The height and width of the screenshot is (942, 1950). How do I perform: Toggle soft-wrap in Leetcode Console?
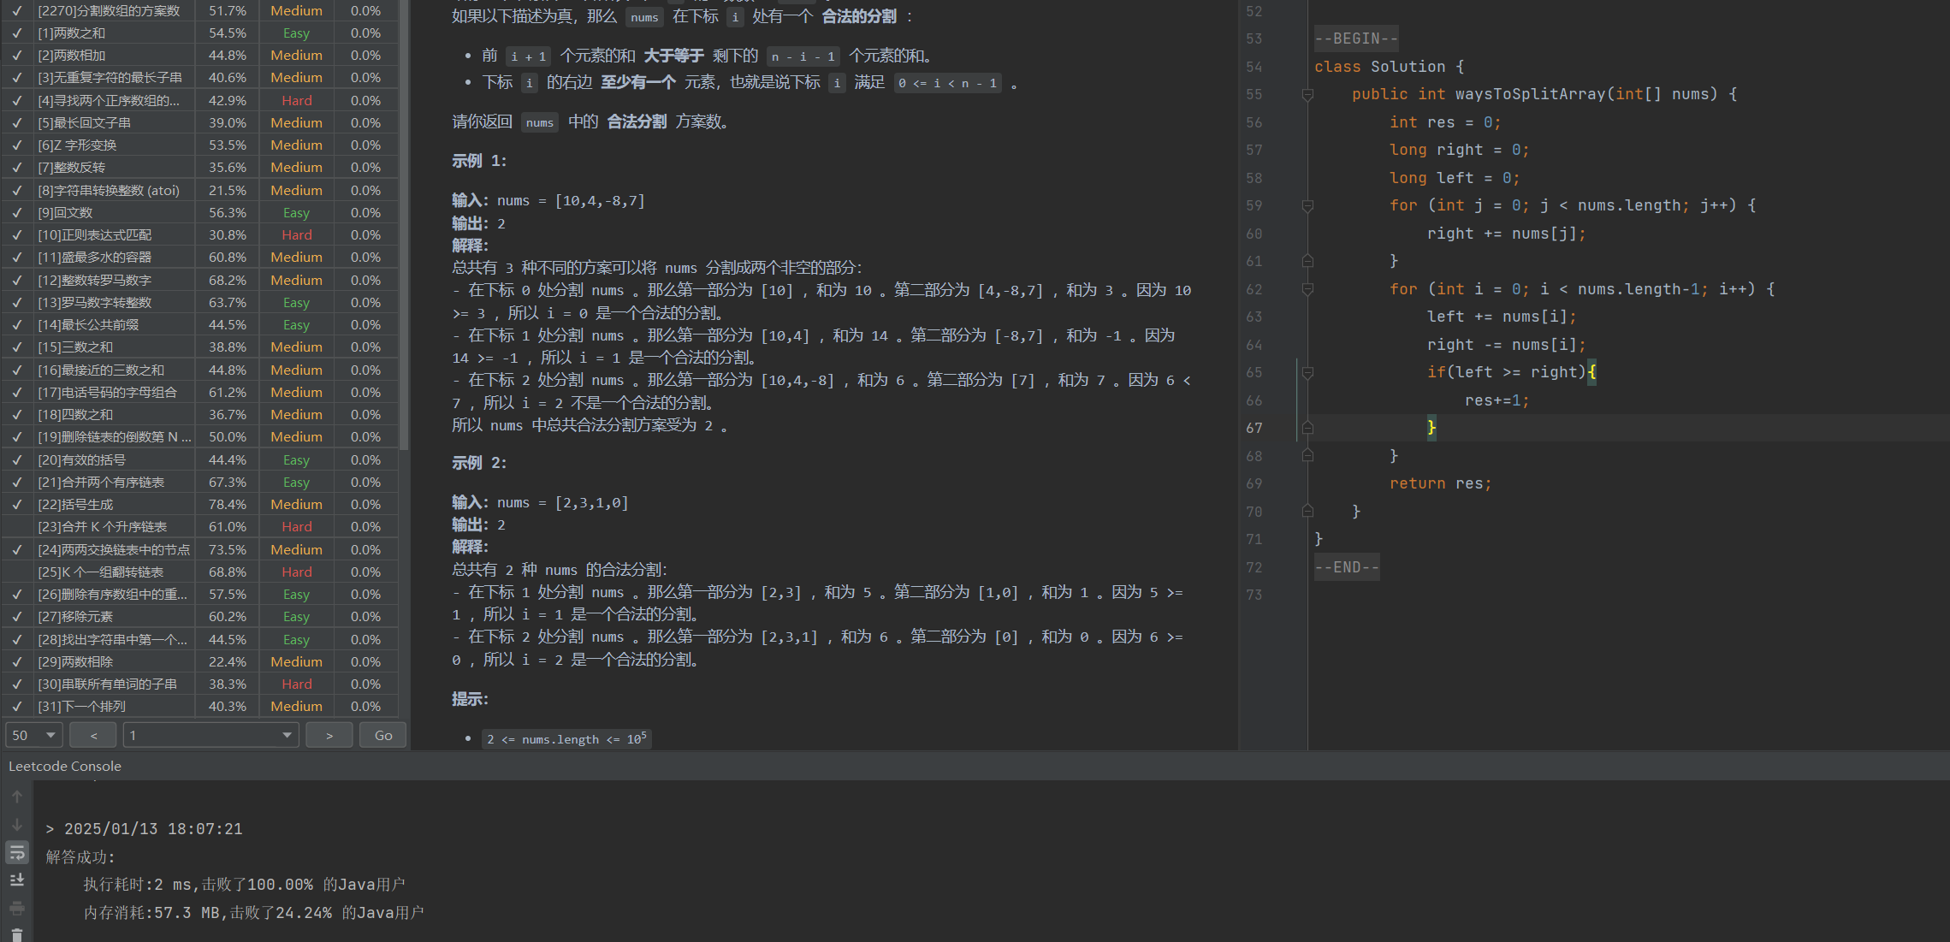coord(17,852)
